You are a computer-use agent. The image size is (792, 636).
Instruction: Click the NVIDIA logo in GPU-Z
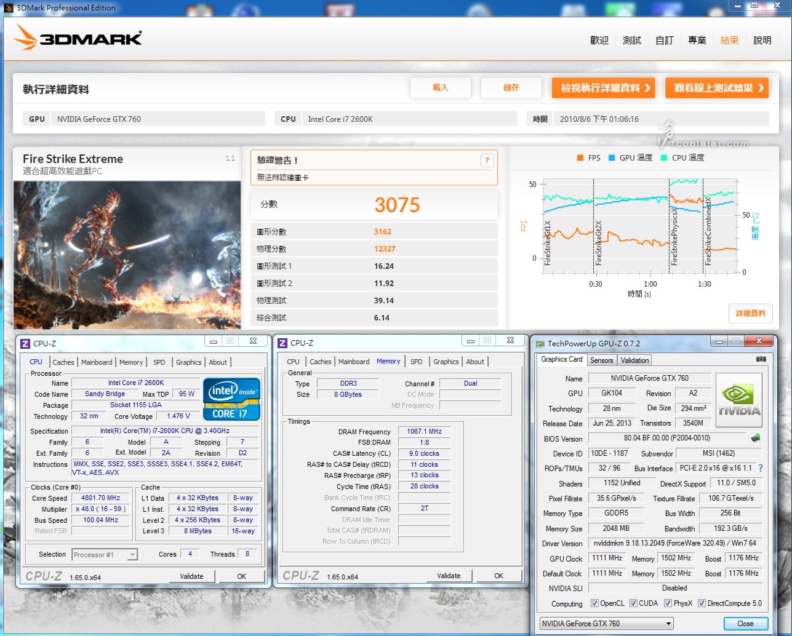coord(739,399)
